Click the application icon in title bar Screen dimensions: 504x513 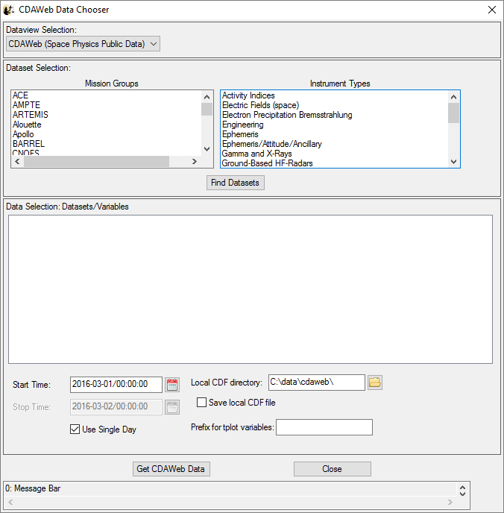coord(9,10)
